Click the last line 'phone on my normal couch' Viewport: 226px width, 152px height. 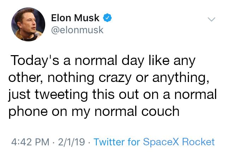click(94, 112)
